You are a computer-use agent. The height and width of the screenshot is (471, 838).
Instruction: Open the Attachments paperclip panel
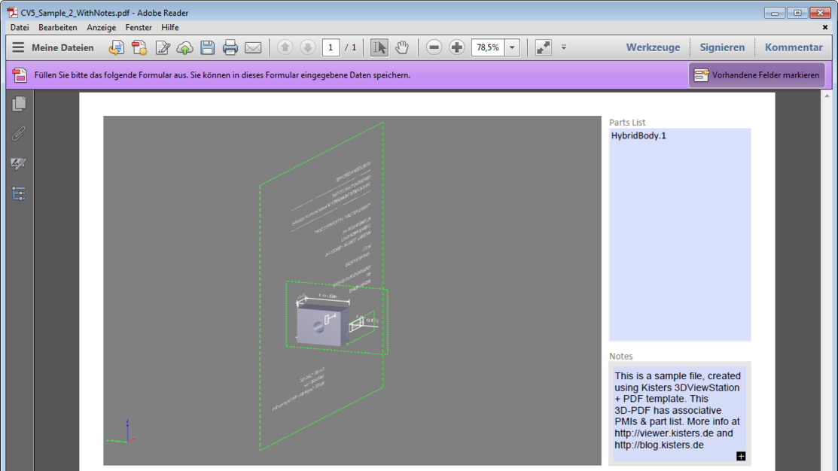(19, 133)
